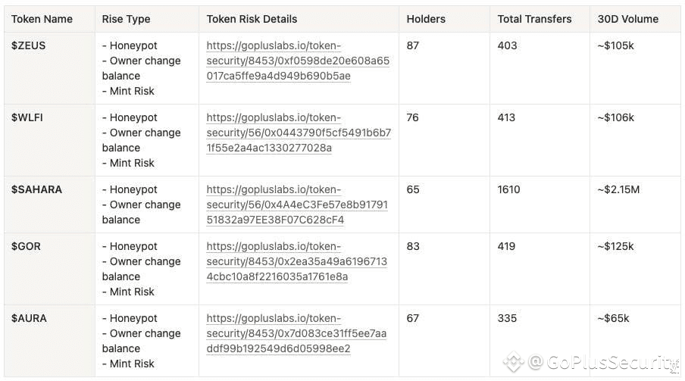Image resolution: width=685 pixels, height=381 pixels.
Task: Click the @GoPlusSecurity watermark text
Action: click(604, 362)
